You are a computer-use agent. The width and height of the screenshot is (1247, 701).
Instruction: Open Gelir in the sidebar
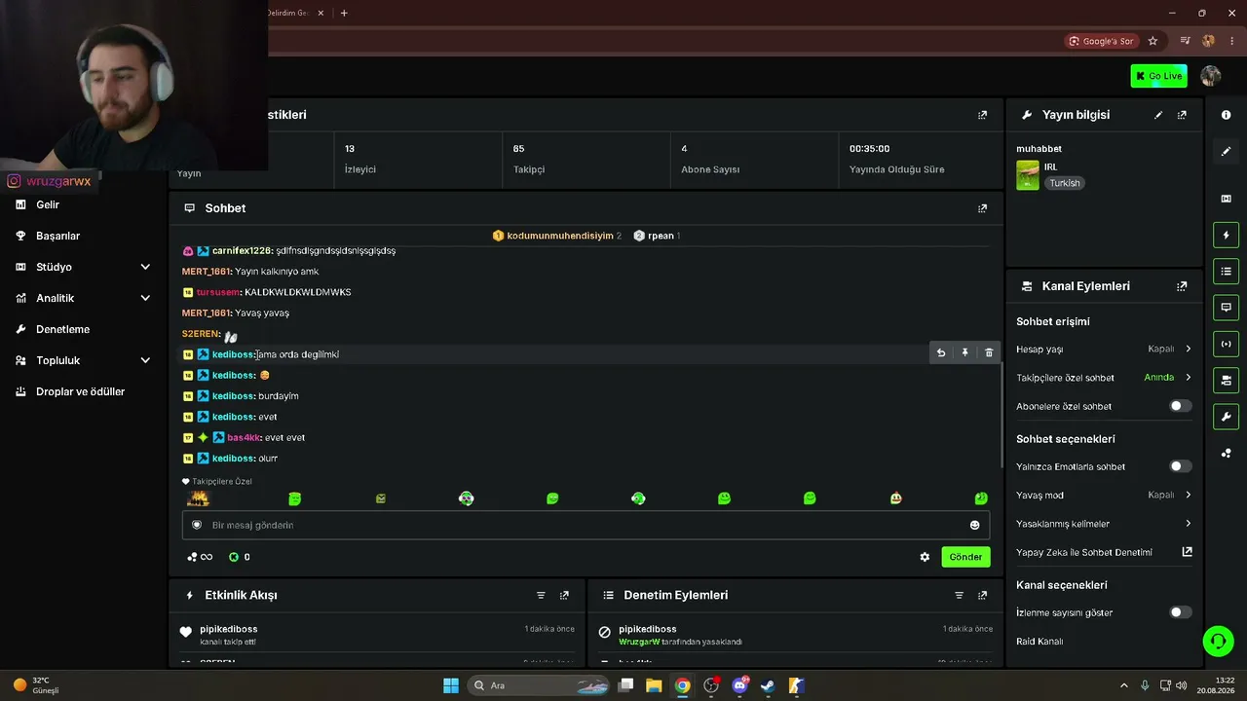[48, 204]
